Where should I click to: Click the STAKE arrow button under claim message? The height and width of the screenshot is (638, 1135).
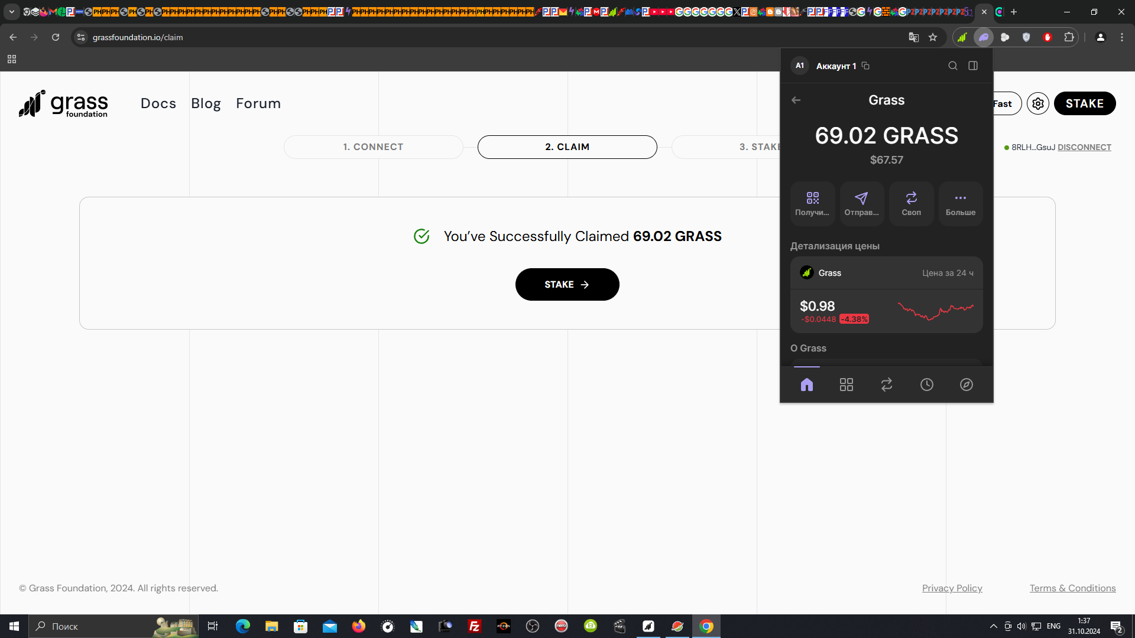point(567,285)
